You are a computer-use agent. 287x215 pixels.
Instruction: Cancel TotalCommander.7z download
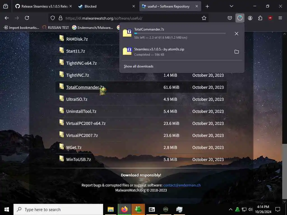237,34
